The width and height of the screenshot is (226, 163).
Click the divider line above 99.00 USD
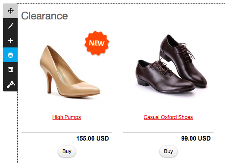pyautogui.click(x=168, y=132)
